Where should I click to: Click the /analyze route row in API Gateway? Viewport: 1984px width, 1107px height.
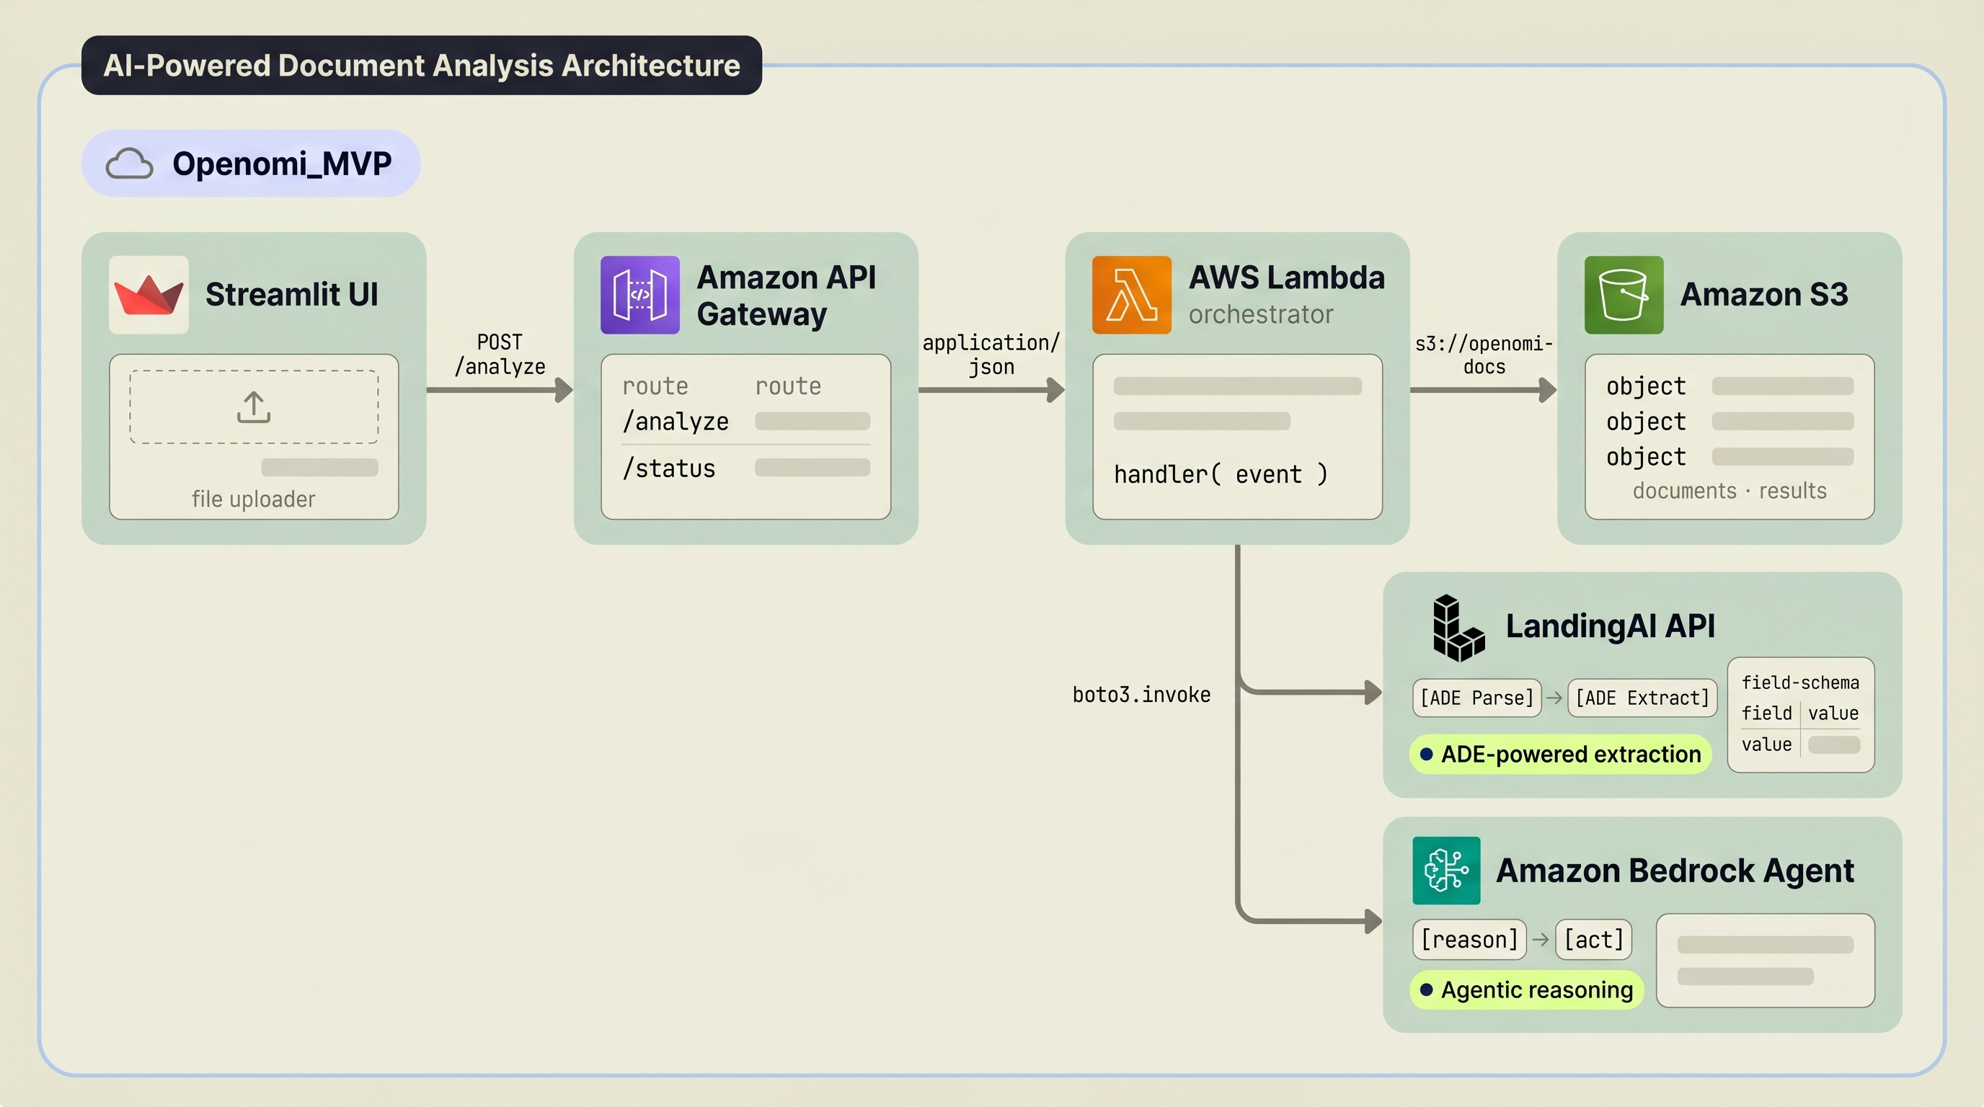click(x=745, y=421)
